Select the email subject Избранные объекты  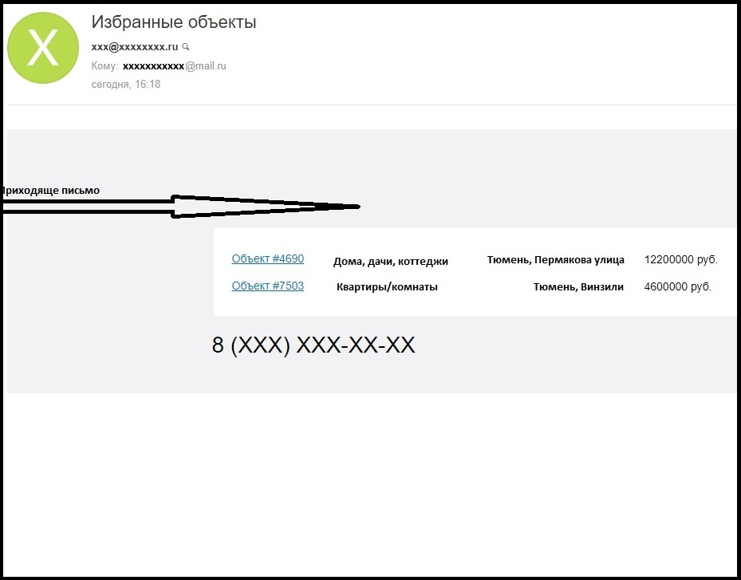[173, 22]
